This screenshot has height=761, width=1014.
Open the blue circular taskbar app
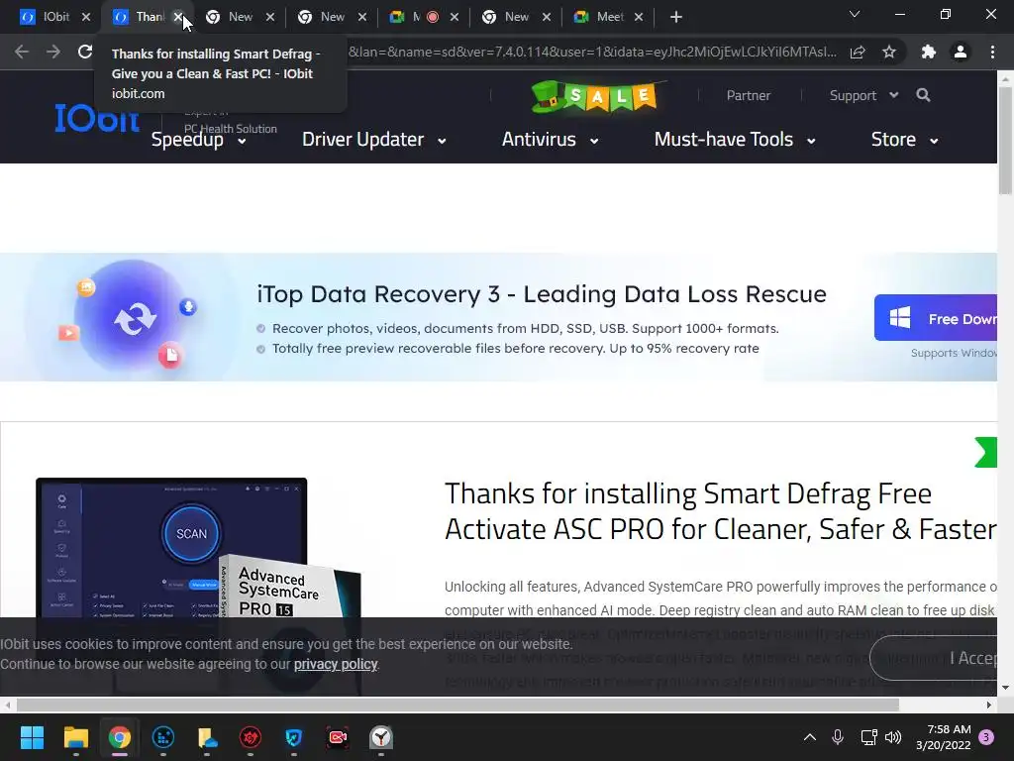click(x=163, y=737)
